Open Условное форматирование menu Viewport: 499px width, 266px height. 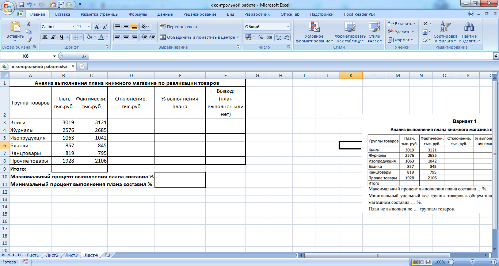coord(314,32)
